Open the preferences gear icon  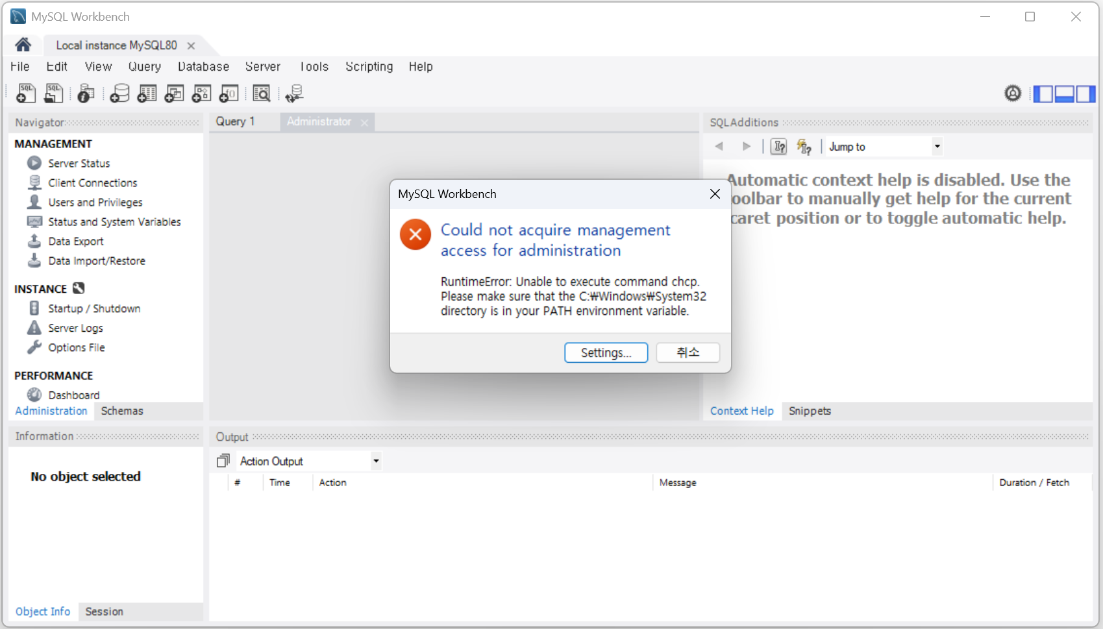coord(1013,93)
